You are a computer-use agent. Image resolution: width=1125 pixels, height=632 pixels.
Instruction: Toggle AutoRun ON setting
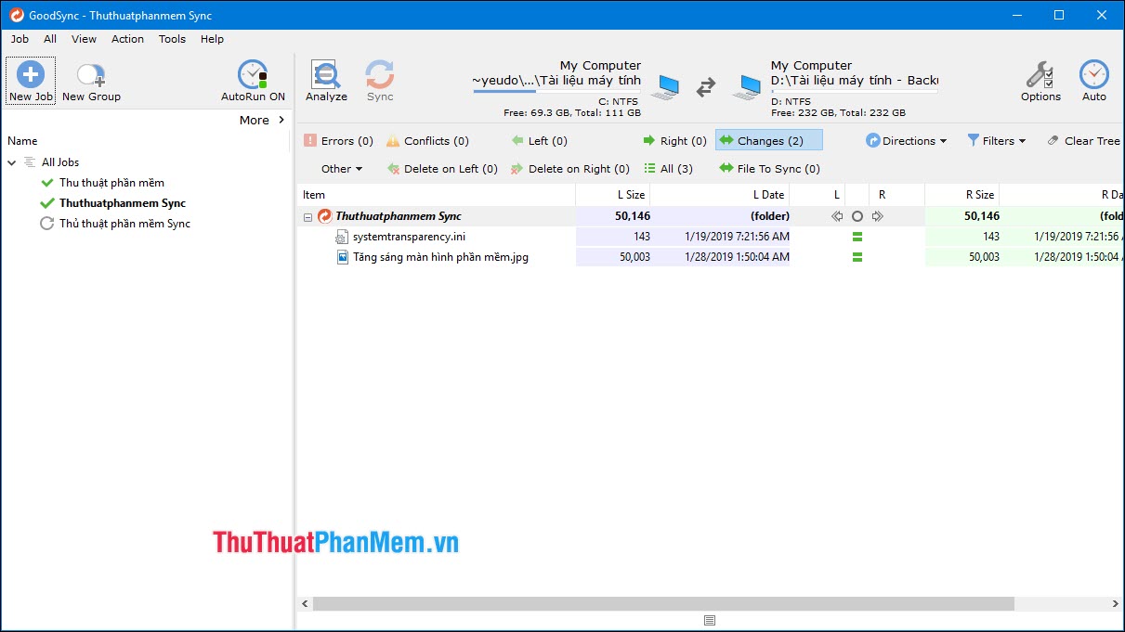pos(252,79)
